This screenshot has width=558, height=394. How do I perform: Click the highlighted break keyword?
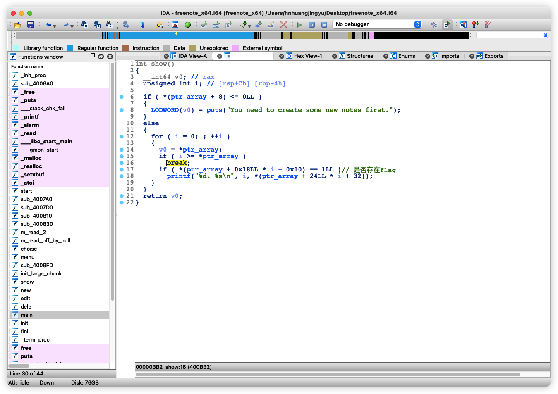coord(177,163)
